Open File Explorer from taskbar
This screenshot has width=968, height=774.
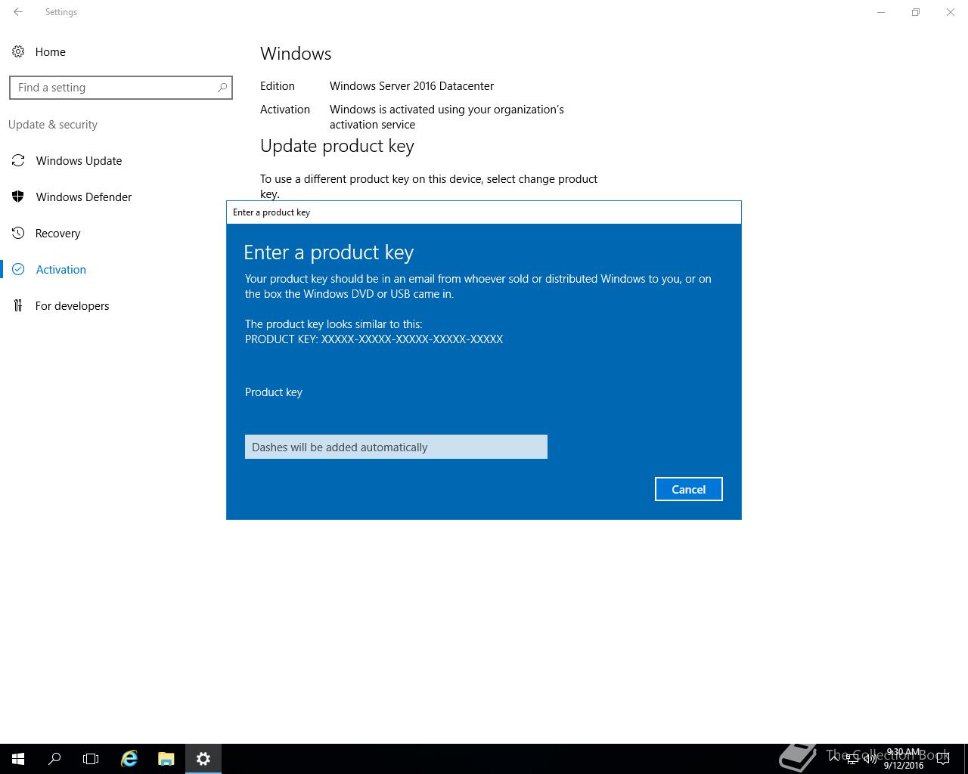point(166,759)
